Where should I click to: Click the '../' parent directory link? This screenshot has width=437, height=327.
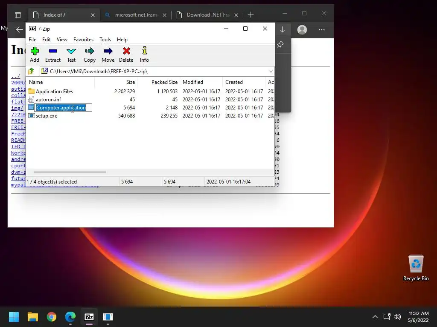pyautogui.click(x=16, y=76)
